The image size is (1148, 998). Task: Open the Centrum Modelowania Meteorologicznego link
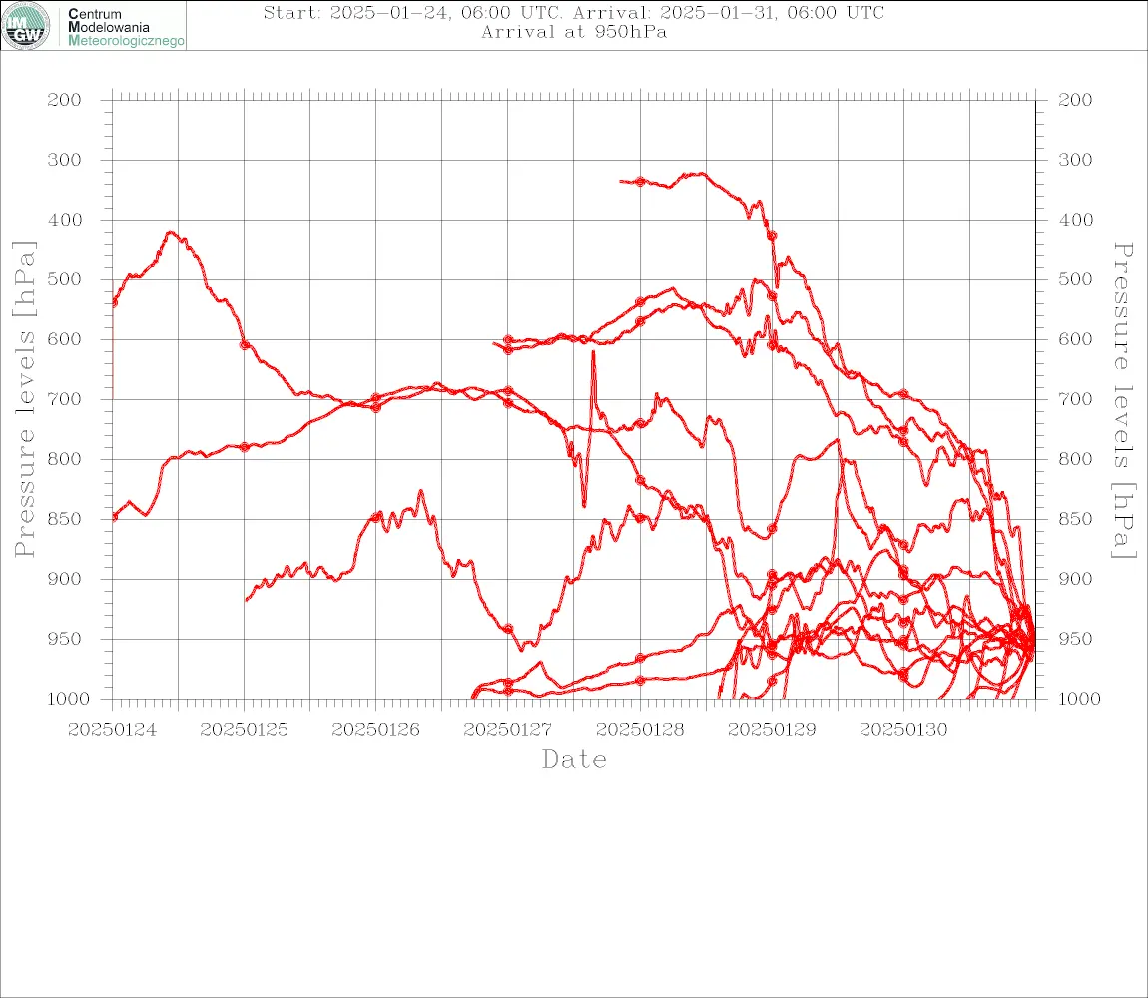point(125,27)
